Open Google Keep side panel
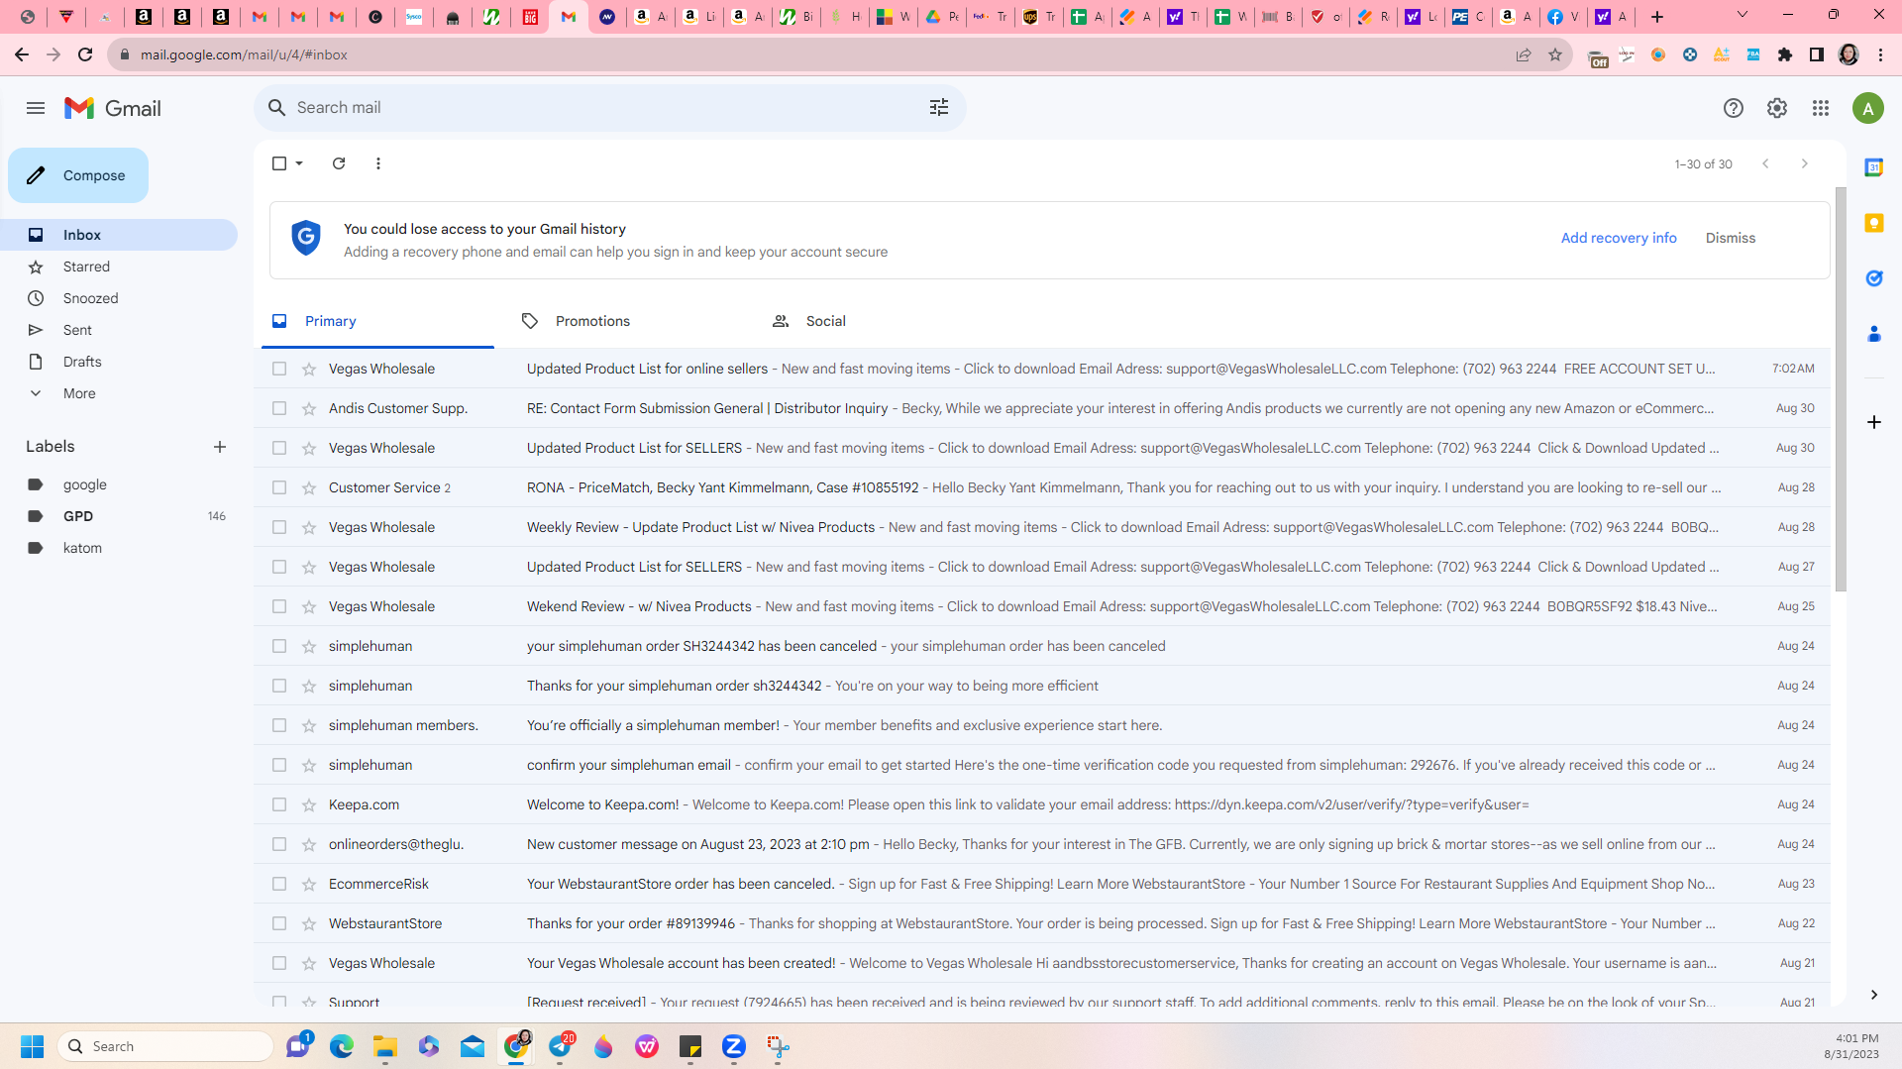This screenshot has width=1902, height=1069. pyautogui.click(x=1874, y=223)
